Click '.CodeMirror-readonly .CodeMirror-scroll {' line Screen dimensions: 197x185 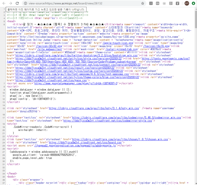click(x=42, y=127)
